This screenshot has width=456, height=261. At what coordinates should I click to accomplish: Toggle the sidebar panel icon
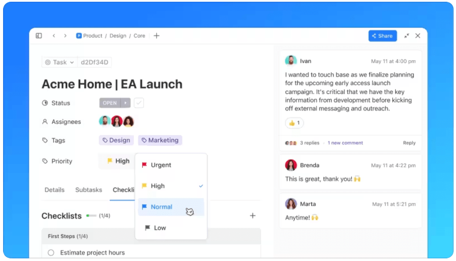(39, 36)
